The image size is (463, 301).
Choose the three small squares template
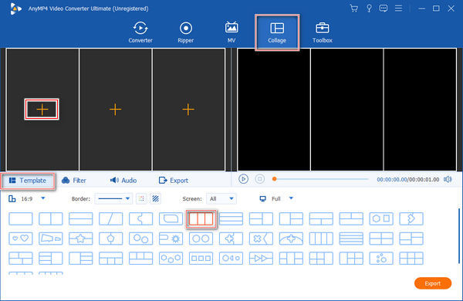(x=201, y=259)
